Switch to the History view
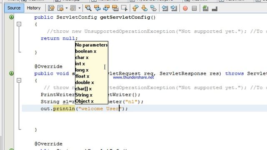267x150 pixels. click(x=34, y=8)
